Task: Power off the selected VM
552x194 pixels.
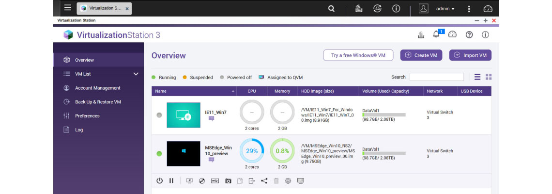Action: (159, 181)
